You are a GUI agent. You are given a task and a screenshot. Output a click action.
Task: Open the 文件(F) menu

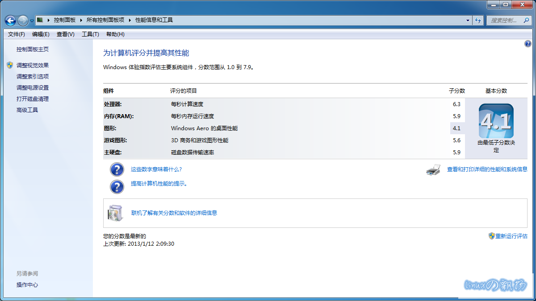coord(17,34)
